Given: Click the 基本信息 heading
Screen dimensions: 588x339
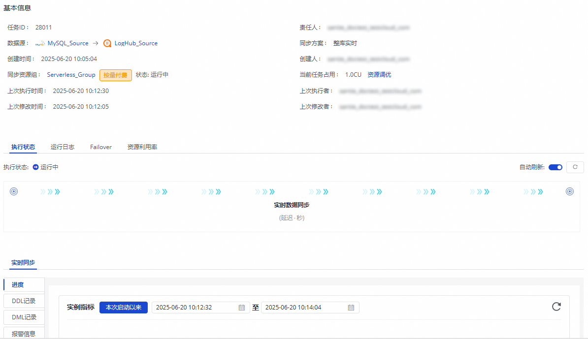Looking at the screenshot, I should 17,8.
